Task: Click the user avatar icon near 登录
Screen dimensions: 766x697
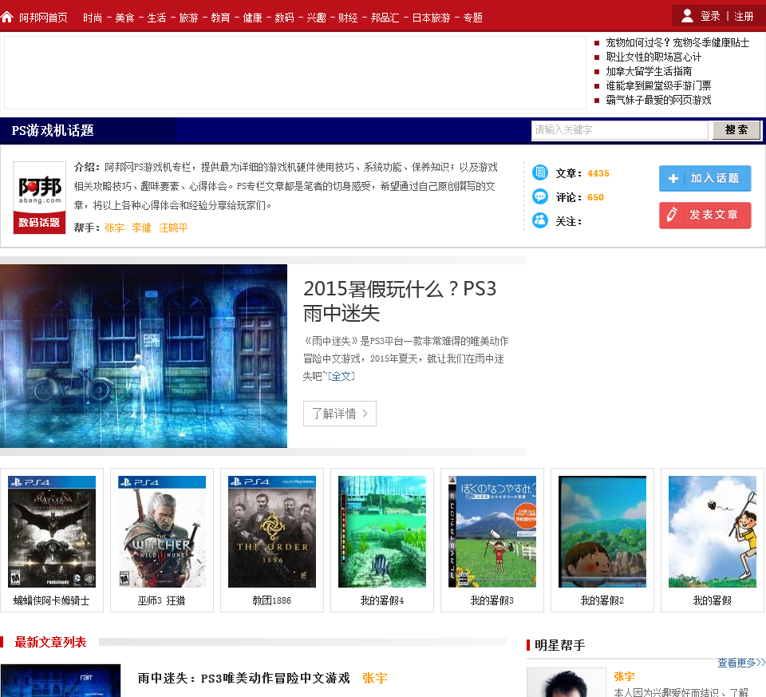Action: (687, 16)
